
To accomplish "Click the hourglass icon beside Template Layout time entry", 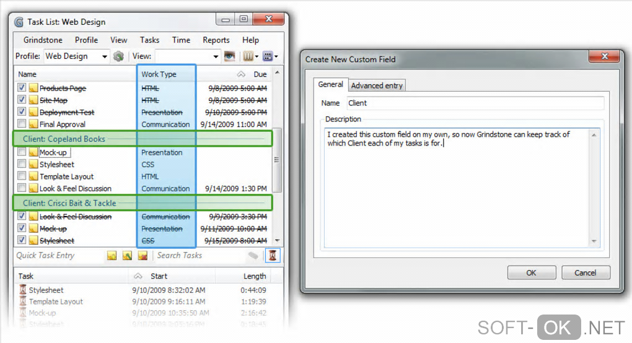I will click(x=23, y=301).
